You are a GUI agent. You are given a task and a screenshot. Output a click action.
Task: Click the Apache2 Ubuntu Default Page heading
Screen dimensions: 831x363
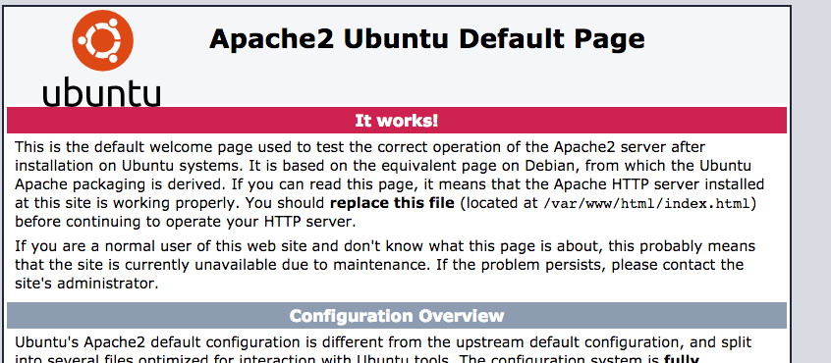(426, 39)
